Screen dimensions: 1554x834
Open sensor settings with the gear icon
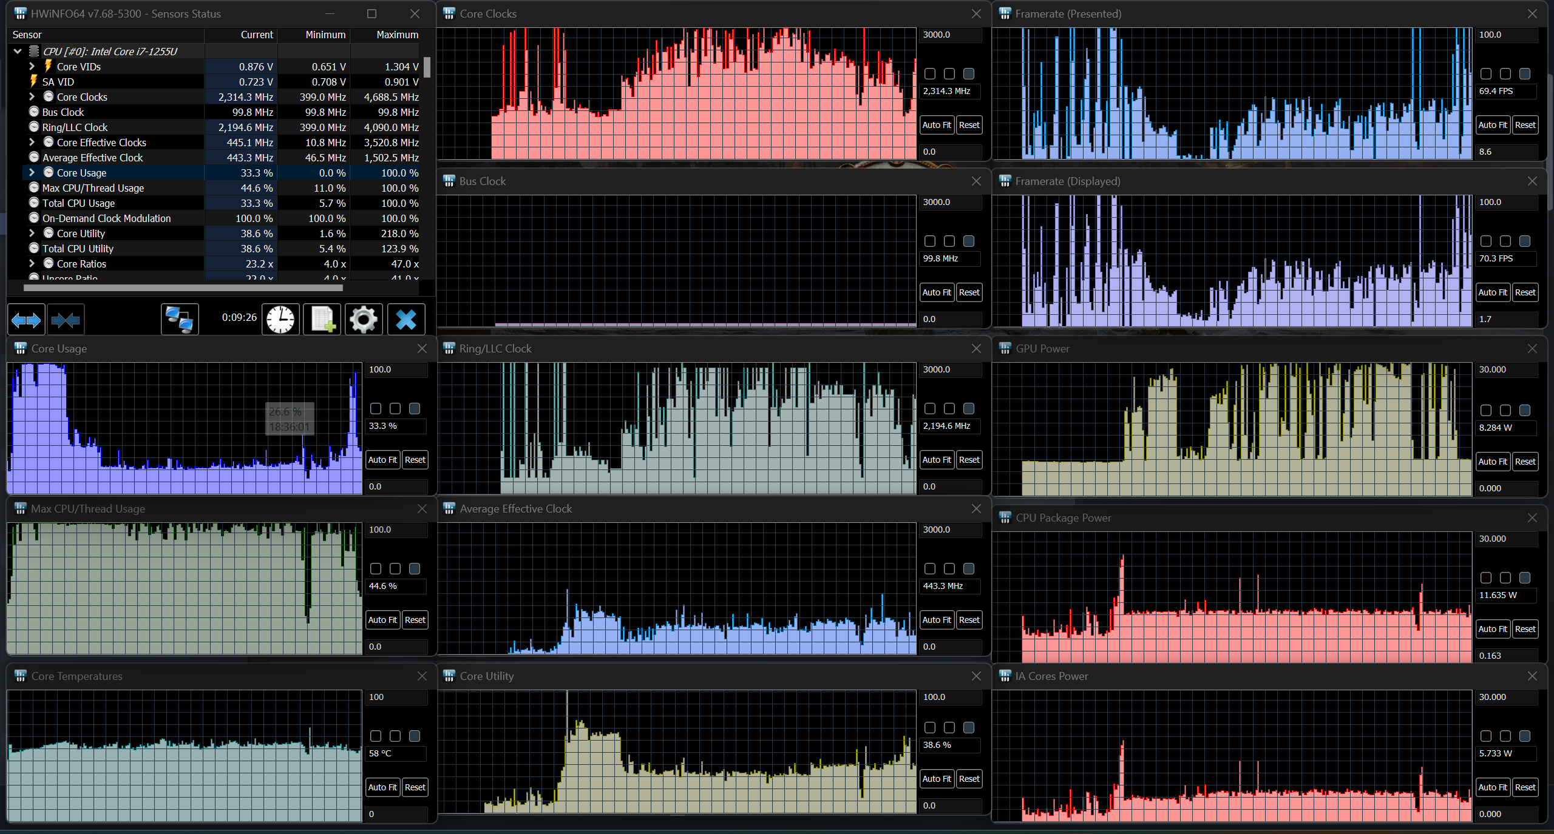(x=364, y=320)
